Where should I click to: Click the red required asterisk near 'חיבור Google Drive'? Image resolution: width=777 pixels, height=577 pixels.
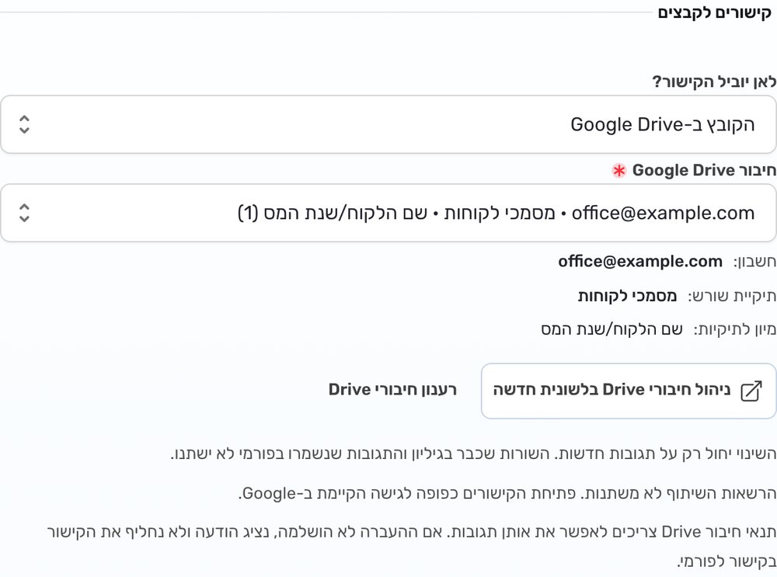coord(618,171)
